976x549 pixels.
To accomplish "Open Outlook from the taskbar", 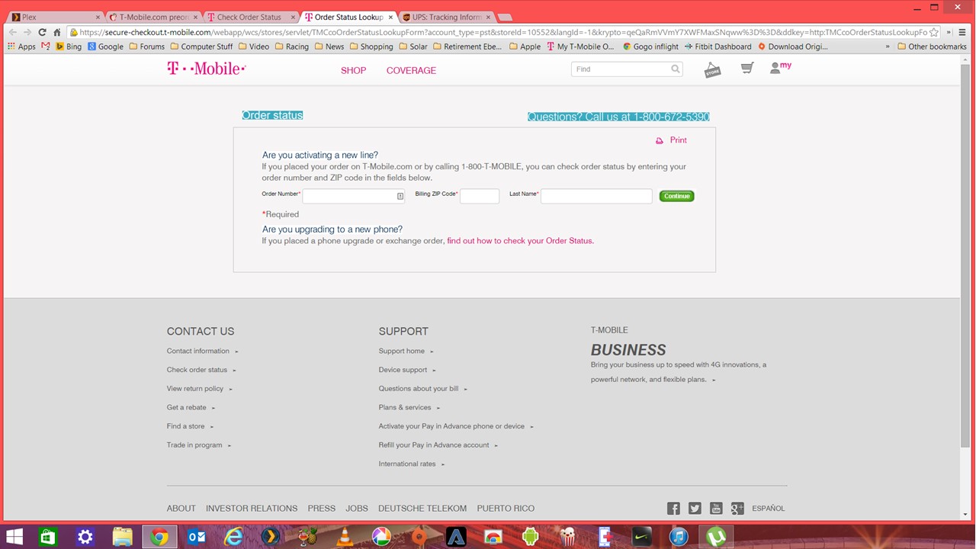I will click(x=197, y=537).
